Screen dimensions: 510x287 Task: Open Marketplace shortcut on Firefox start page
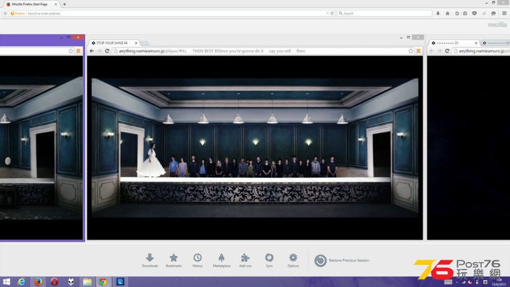pyautogui.click(x=222, y=260)
